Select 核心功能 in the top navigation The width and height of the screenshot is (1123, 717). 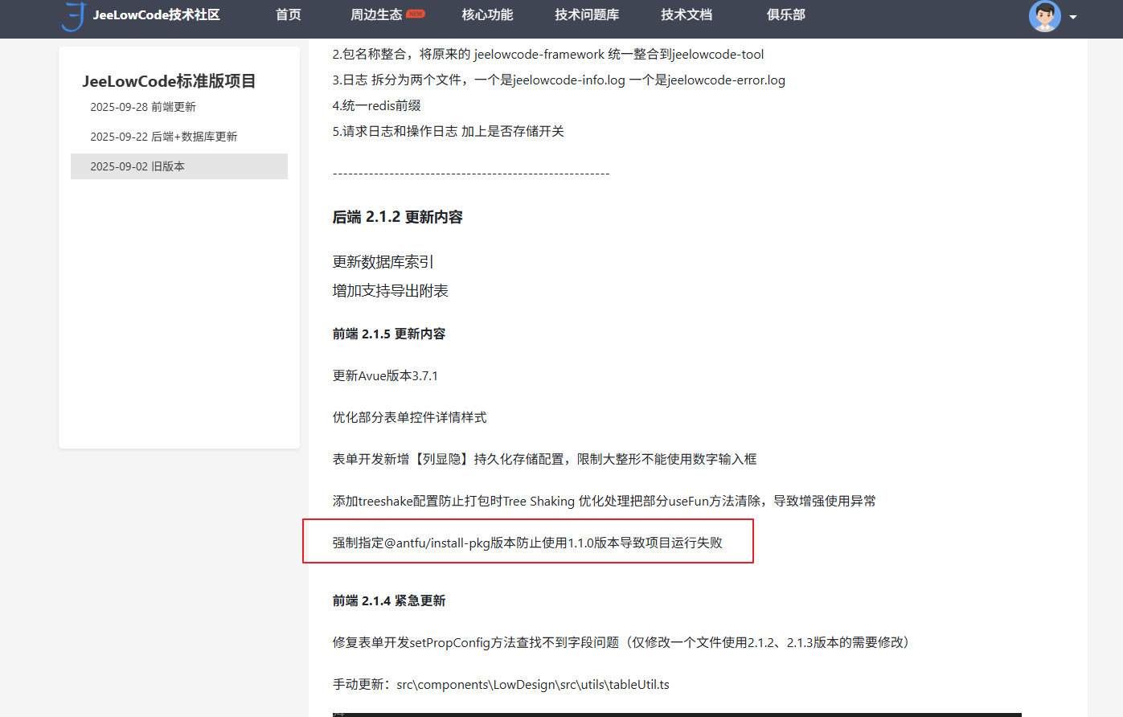click(x=487, y=15)
